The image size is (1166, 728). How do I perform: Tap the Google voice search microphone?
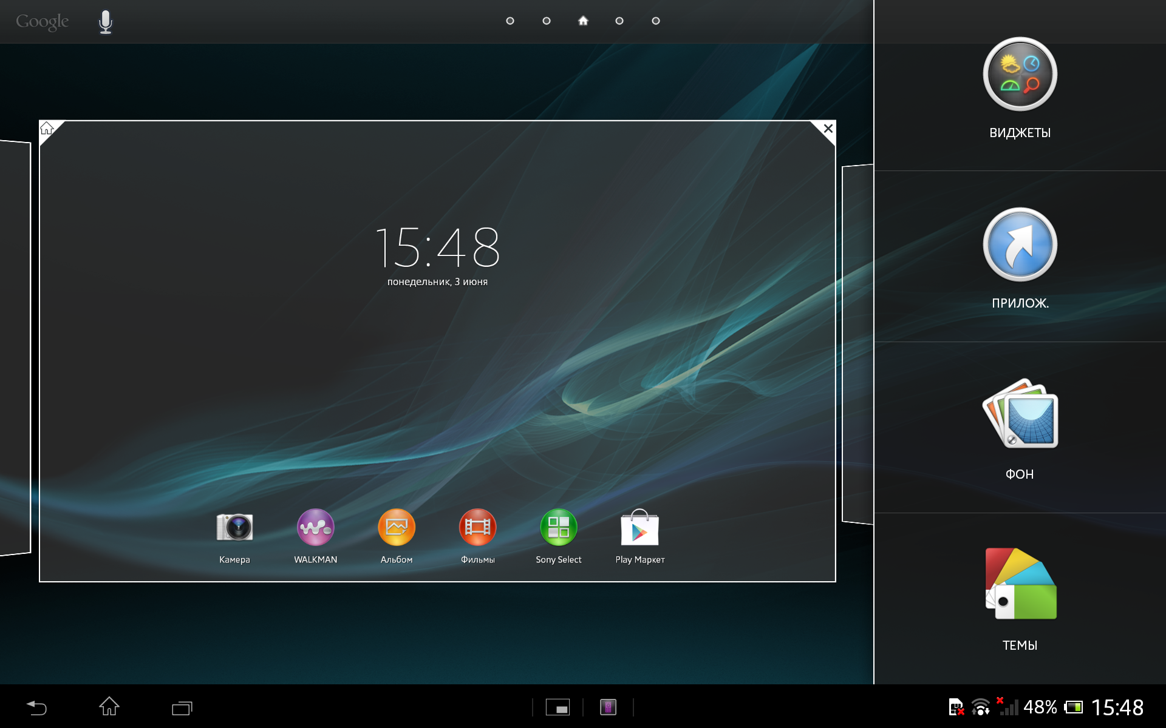click(x=106, y=22)
